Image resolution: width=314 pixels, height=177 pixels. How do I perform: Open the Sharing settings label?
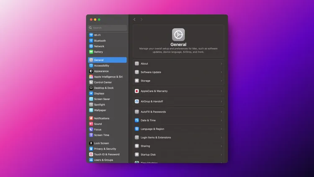pos(145,146)
